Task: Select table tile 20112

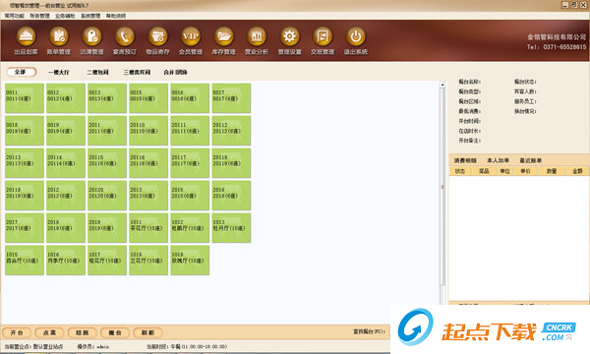Action: pos(231,131)
